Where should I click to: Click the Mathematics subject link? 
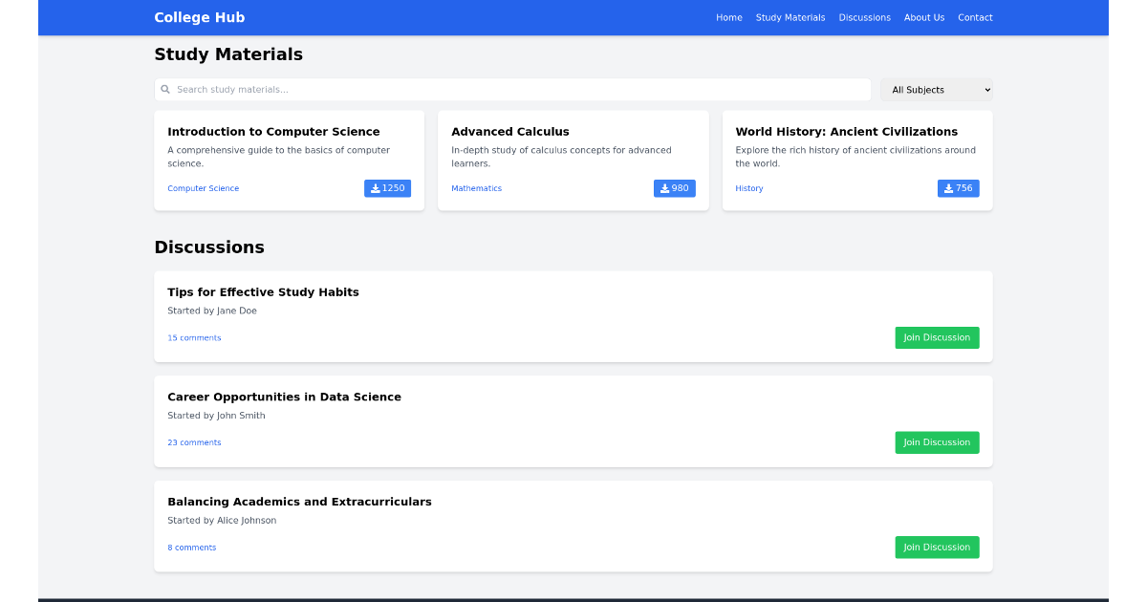tap(476, 188)
